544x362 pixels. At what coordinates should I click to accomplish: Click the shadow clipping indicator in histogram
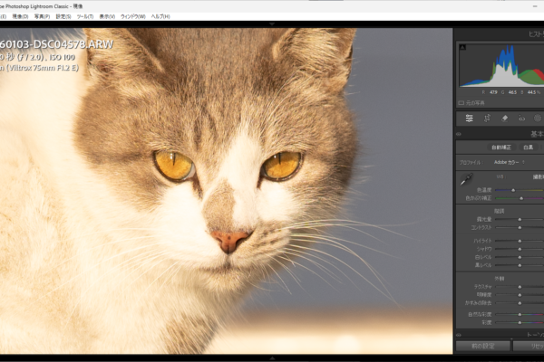[462, 45]
